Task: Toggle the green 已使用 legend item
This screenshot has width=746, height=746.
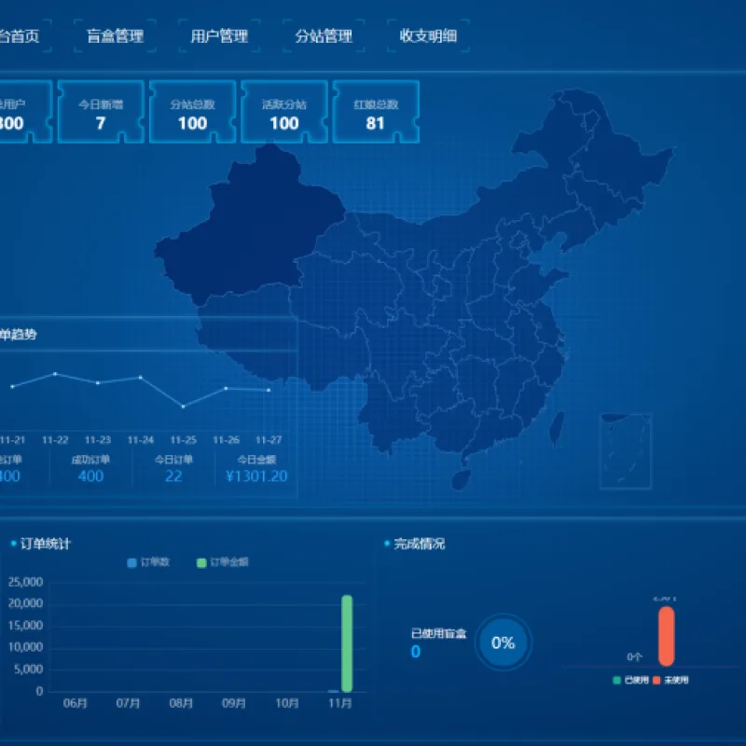Action: click(631, 681)
